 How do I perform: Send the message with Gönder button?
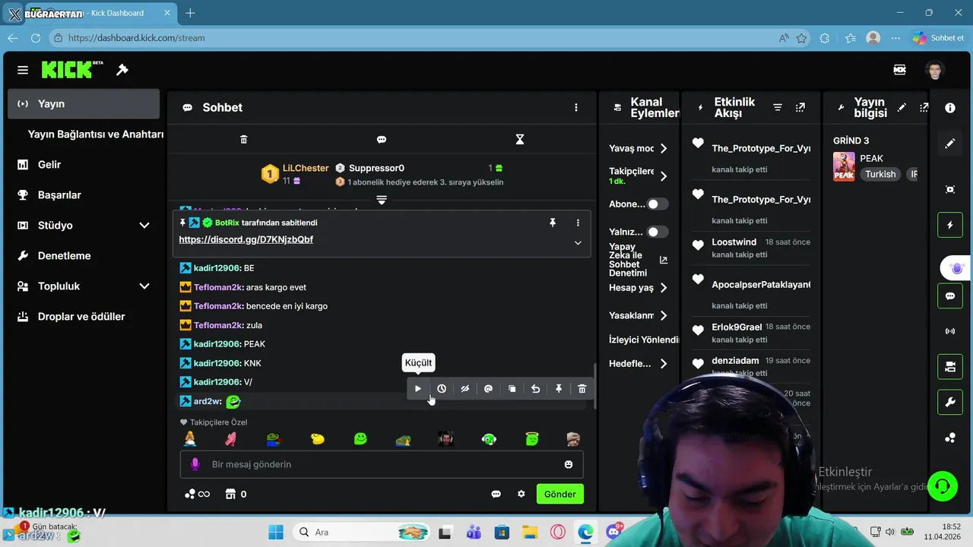(x=560, y=494)
